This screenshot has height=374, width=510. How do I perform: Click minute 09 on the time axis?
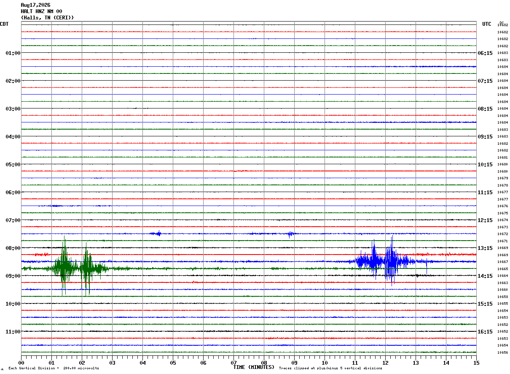[294, 363]
